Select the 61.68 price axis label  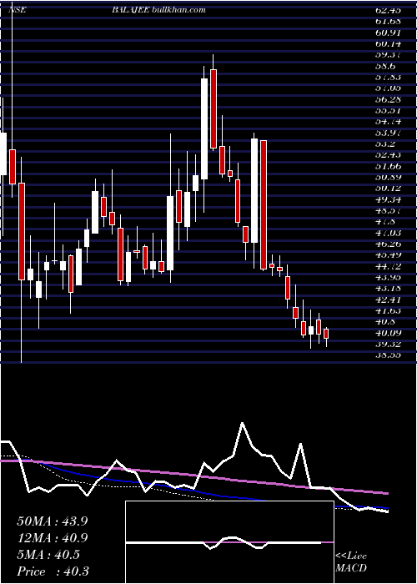point(388,21)
